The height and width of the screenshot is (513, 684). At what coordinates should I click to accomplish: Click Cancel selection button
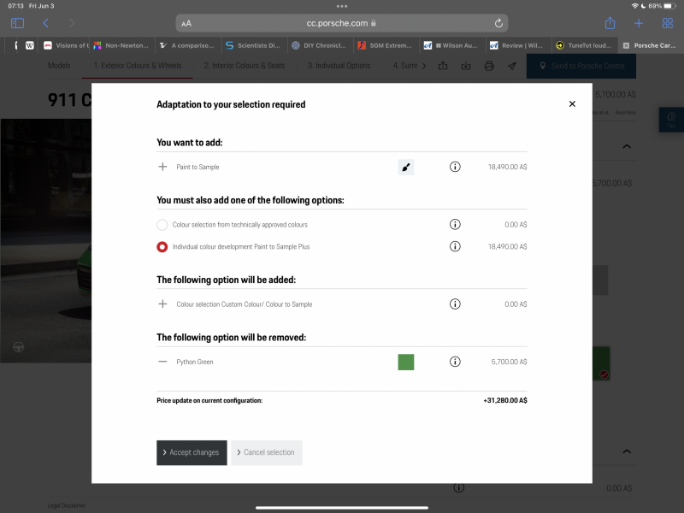point(266,452)
